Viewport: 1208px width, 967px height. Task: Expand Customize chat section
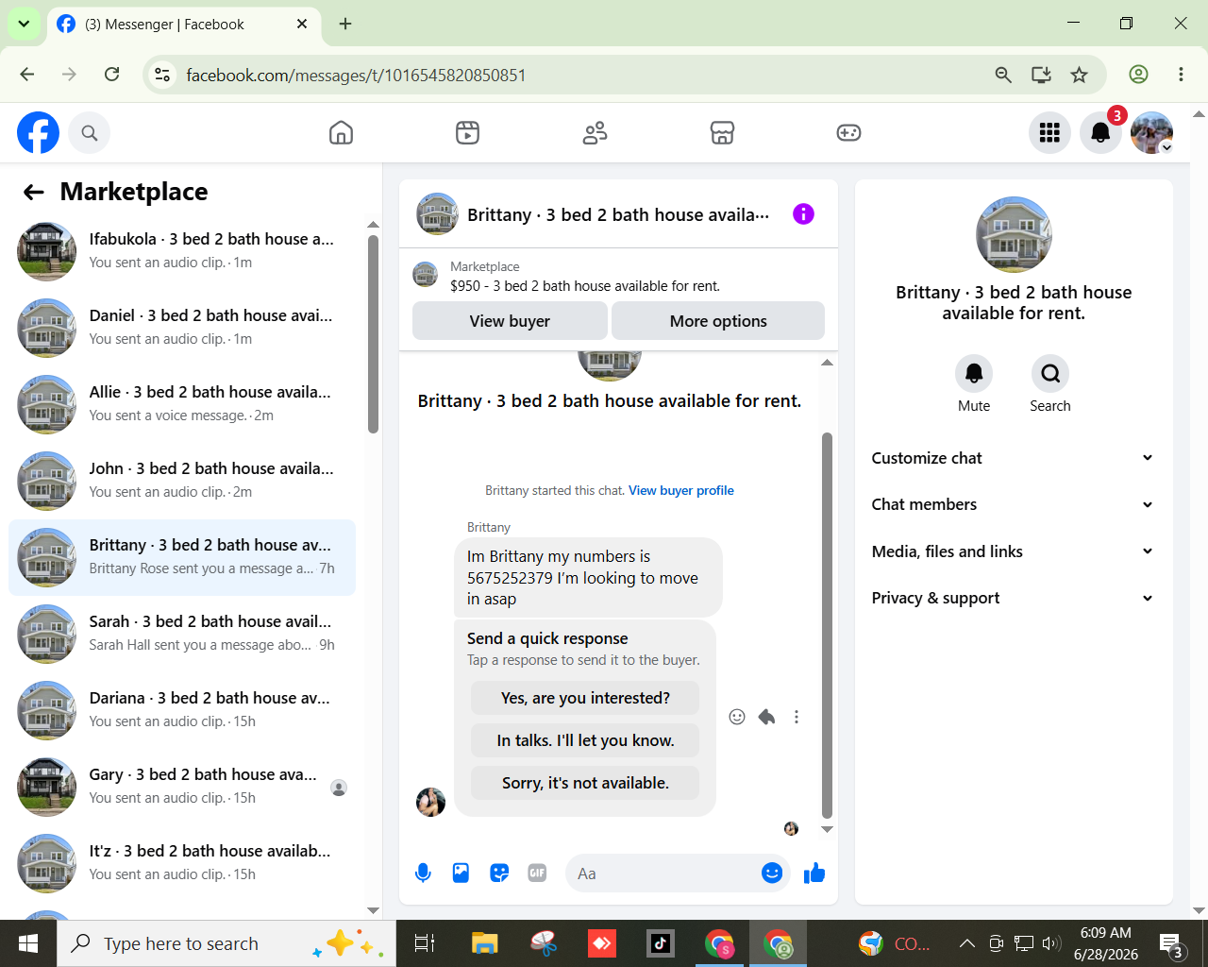click(1013, 458)
